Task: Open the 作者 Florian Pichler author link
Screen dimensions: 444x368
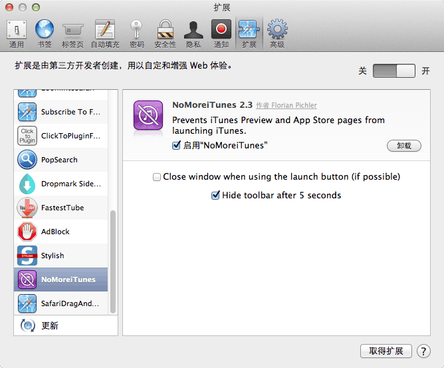Action: (x=286, y=105)
